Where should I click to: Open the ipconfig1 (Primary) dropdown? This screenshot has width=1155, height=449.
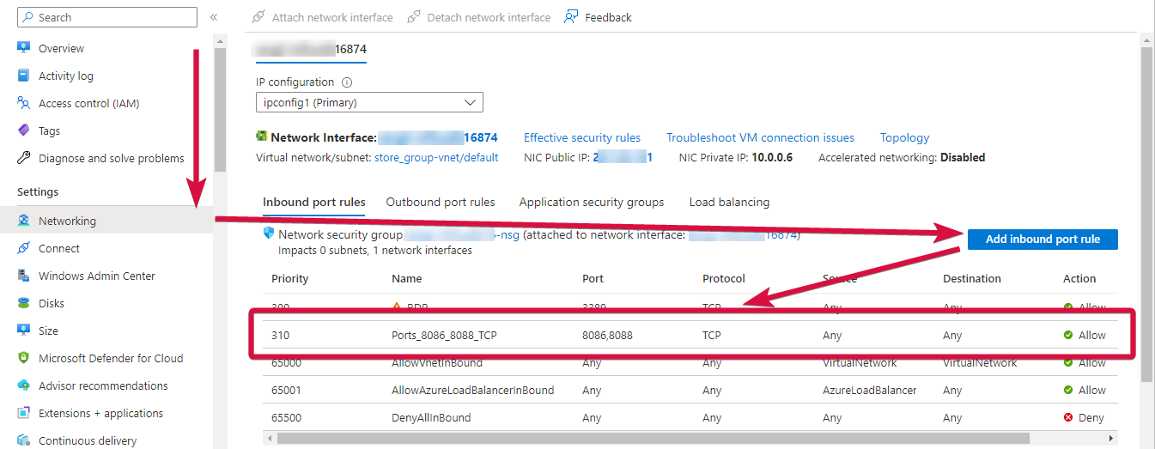pyautogui.click(x=369, y=102)
